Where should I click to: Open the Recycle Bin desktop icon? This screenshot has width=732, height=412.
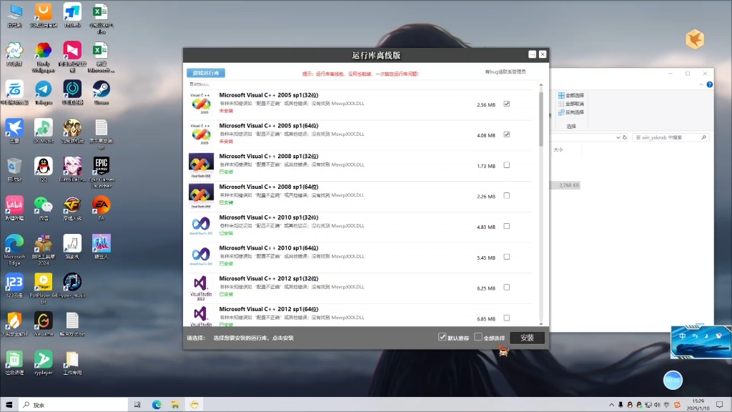pyautogui.click(x=14, y=170)
